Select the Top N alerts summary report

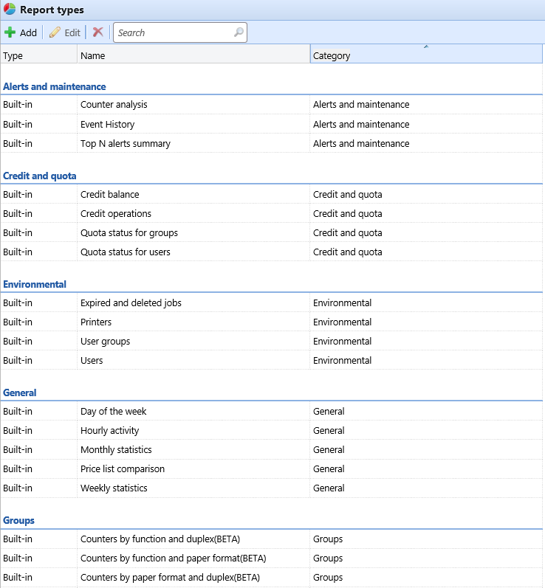tap(126, 143)
